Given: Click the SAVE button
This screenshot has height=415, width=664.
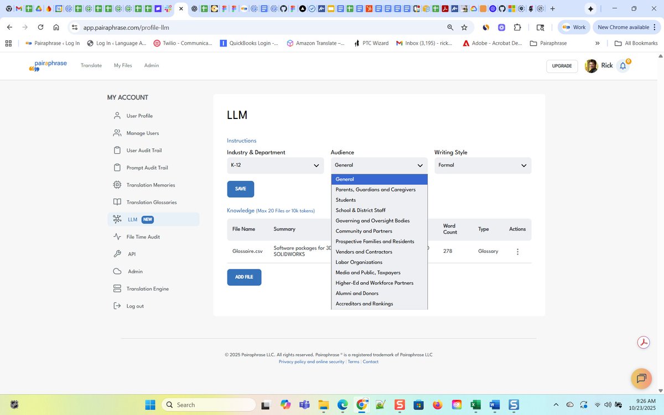Looking at the screenshot, I should tap(240, 189).
